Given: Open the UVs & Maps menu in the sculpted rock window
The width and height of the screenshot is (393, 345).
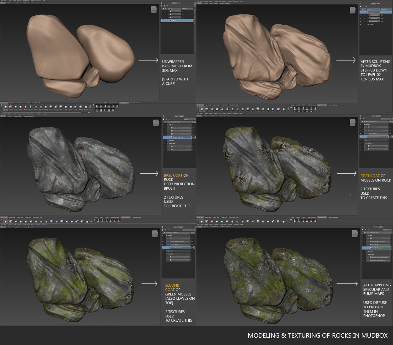Looking at the screenshot, I should click(223, 1).
